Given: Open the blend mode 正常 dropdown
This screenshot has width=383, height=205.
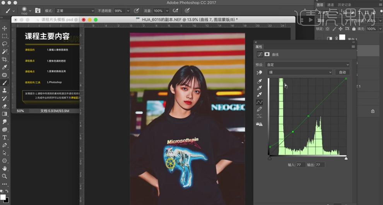Looking at the screenshot, I should pos(75,11).
